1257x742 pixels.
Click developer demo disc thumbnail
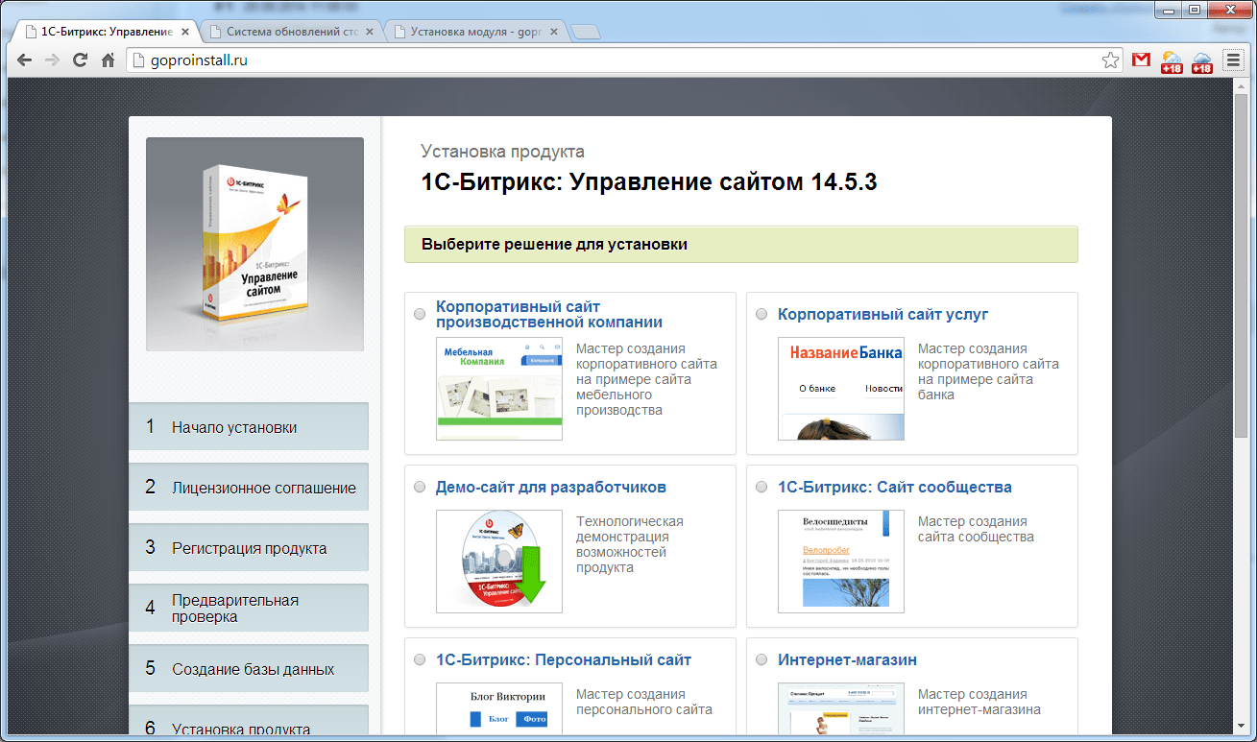[499, 562]
